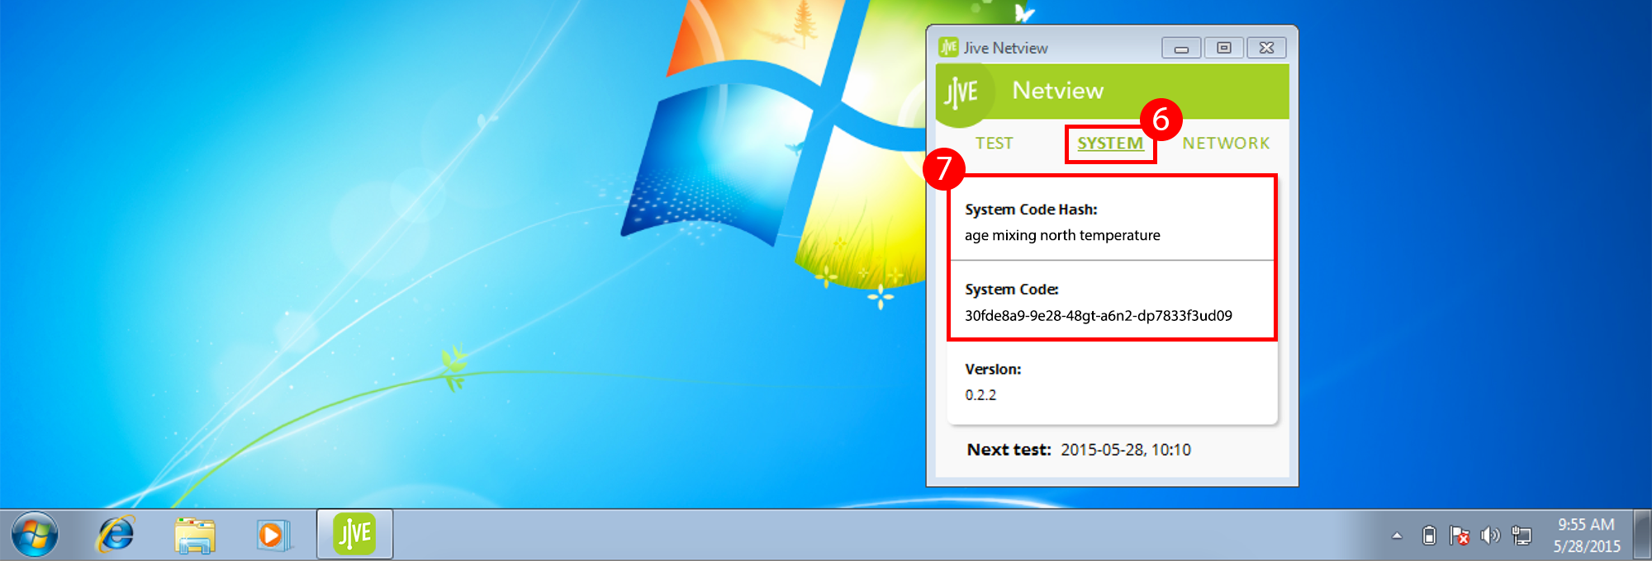This screenshot has width=1652, height=561.
Task: Click the system code 30fde8a9-9e28-48gt-a6n2-dp7833f3ud09
Action: tap(1099, 315)
